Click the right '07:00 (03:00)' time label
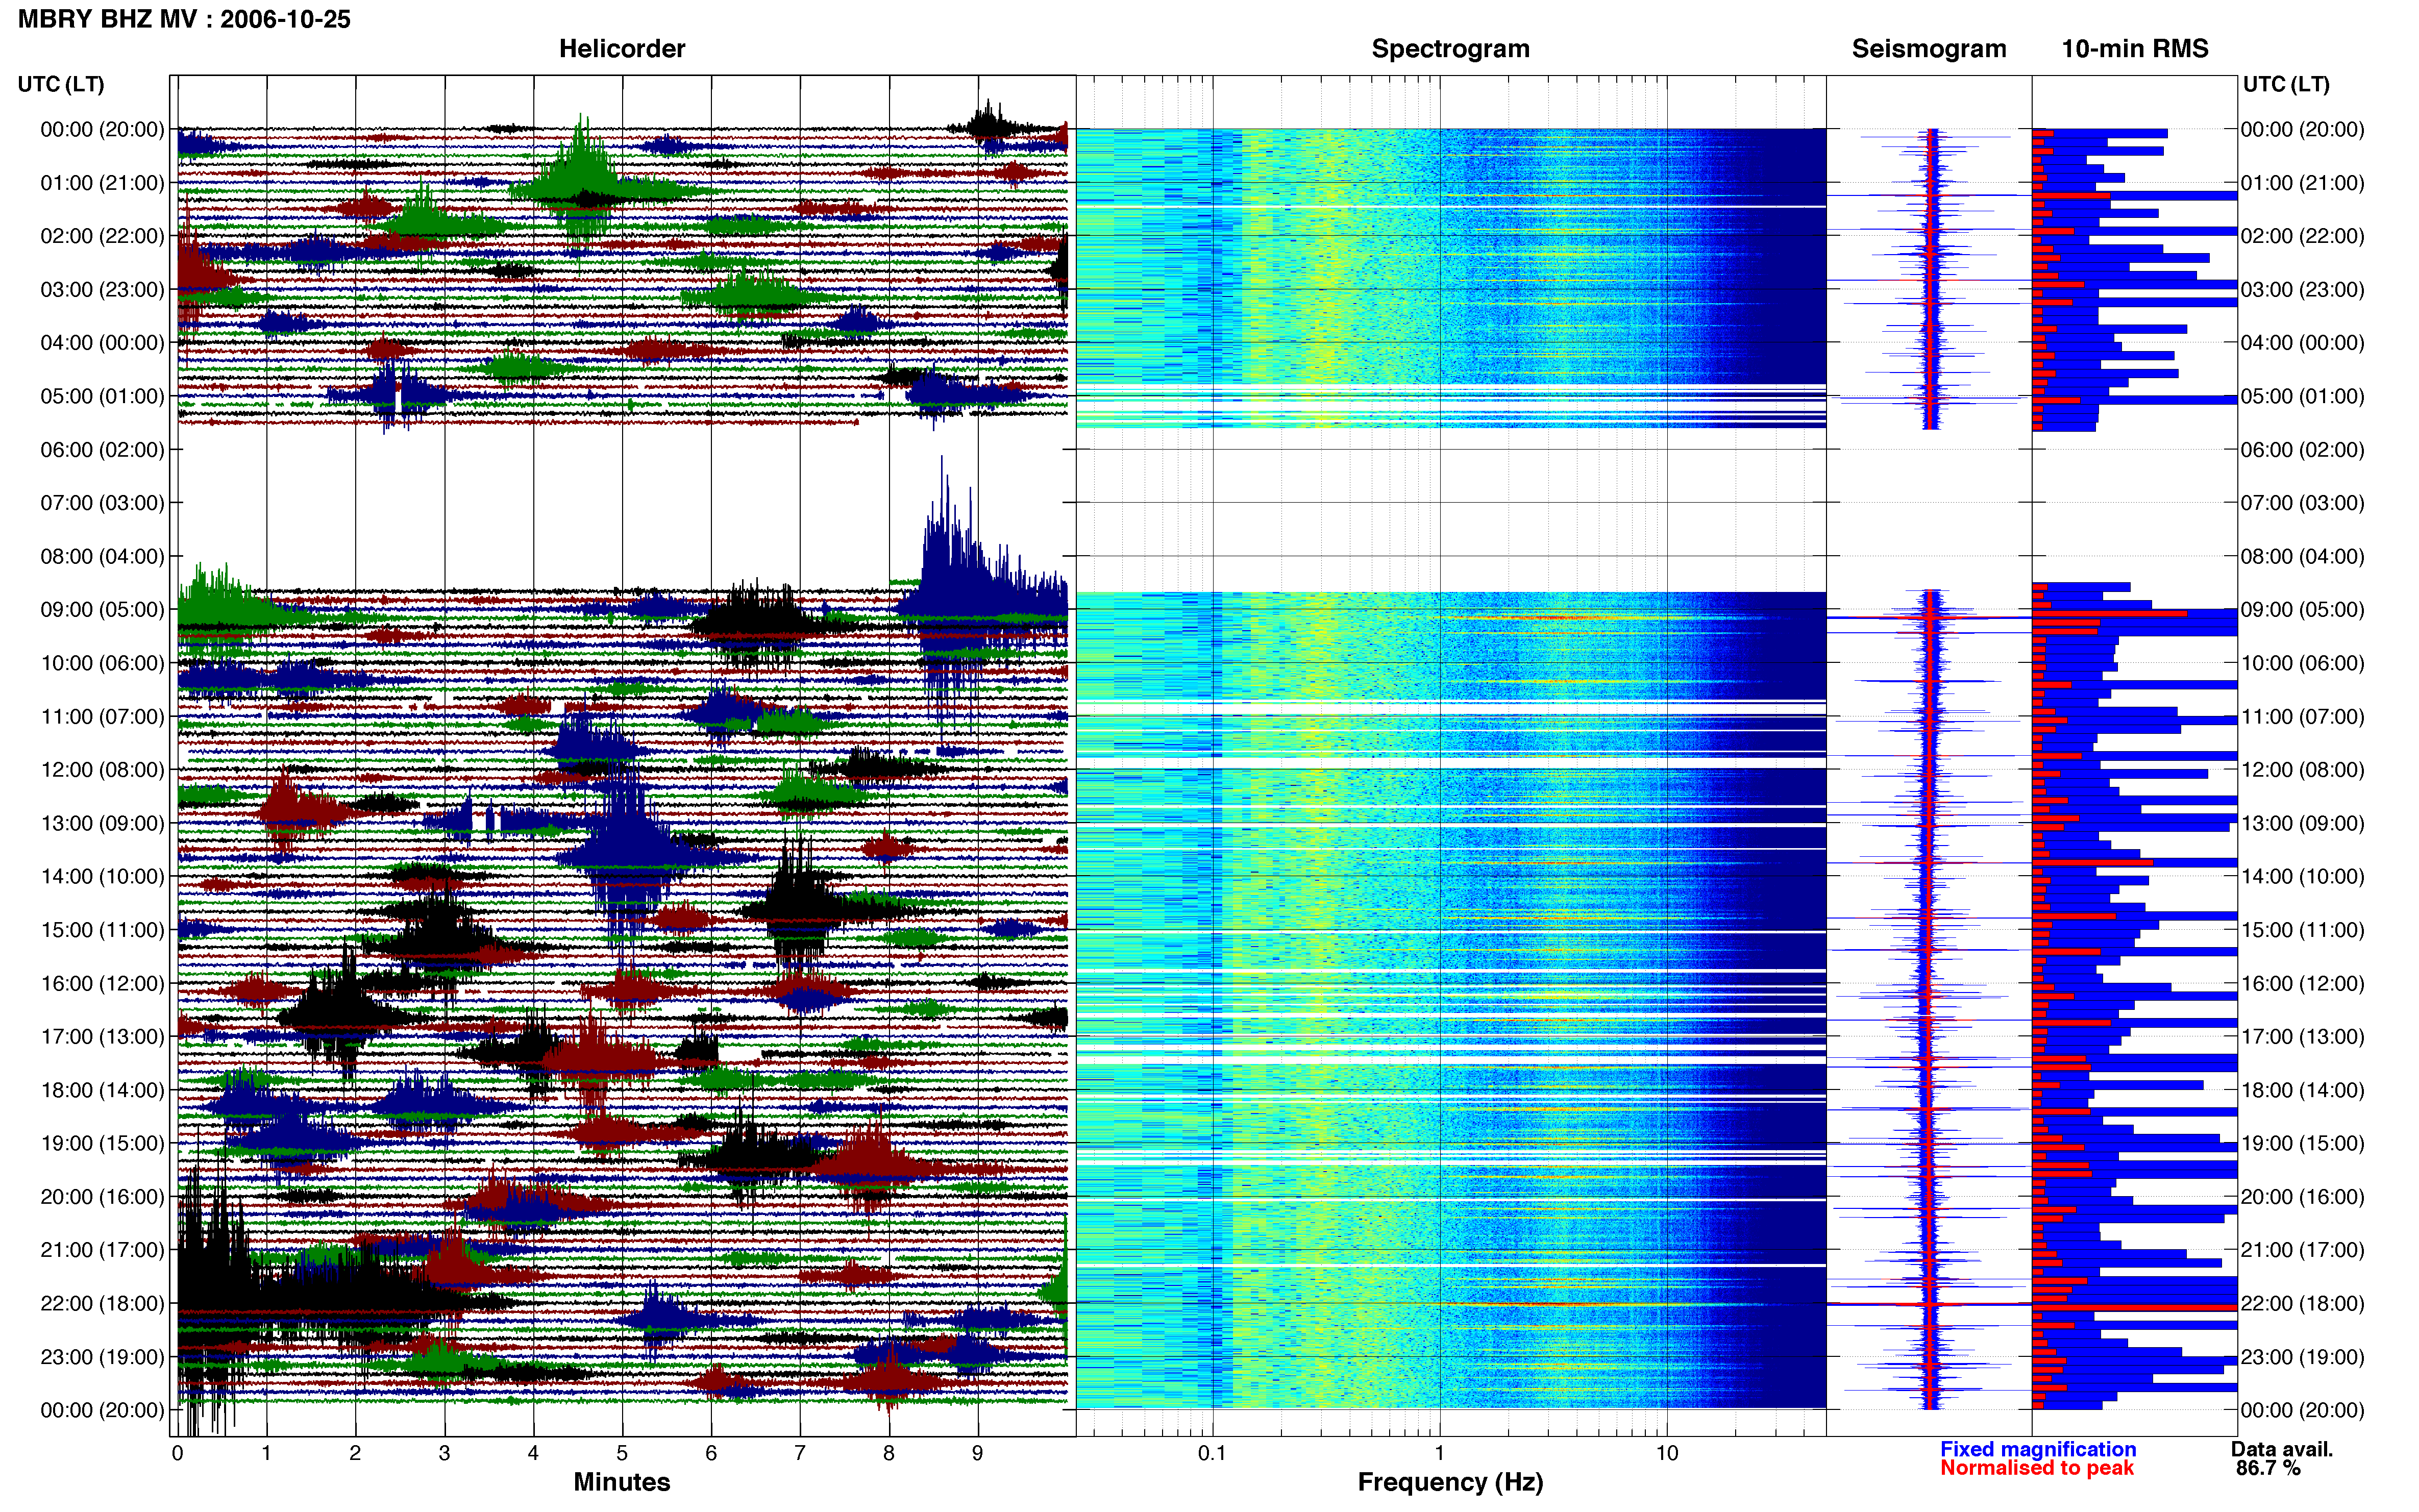 (x=2303, y=503)
